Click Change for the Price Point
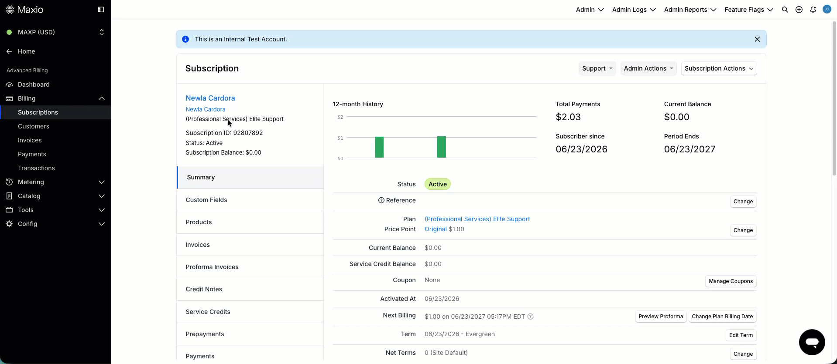The height and width of the screenshot is (364, 837). (743, 230)
